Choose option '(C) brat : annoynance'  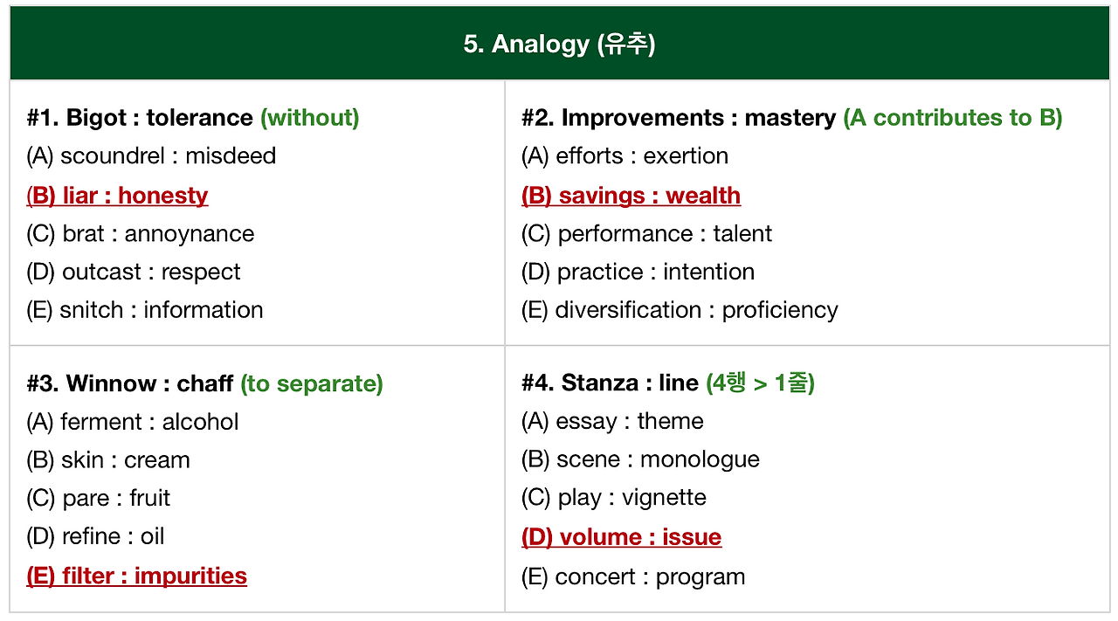click(141, 234)
